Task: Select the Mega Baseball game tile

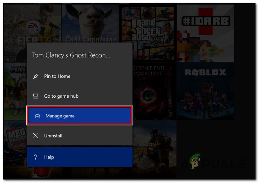Action: tap(15, 143)
